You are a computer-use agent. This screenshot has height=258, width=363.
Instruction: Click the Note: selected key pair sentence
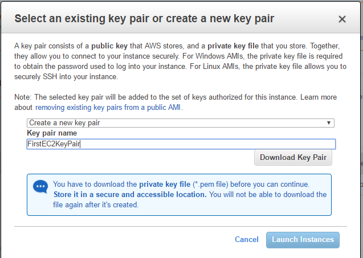tap(156, 97)
